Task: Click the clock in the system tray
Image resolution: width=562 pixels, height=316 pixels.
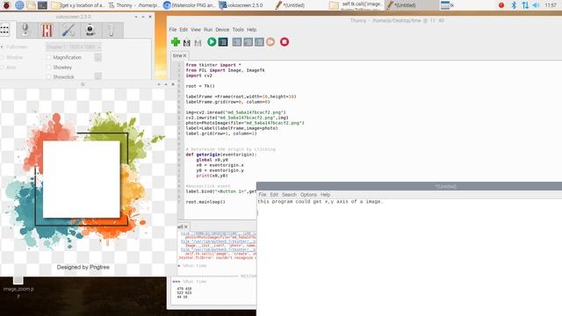Action: coord(551,5)
